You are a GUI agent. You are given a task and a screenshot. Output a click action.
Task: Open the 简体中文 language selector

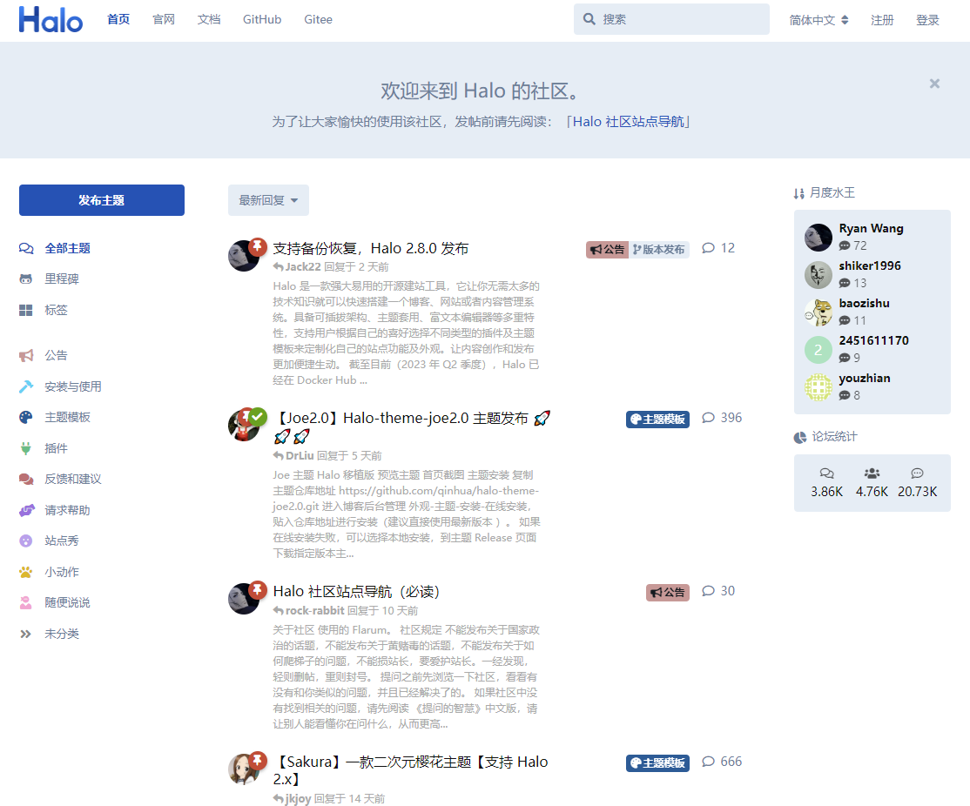pos(817,19)
